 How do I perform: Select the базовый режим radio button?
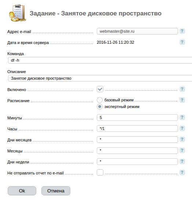pos(100,100)
